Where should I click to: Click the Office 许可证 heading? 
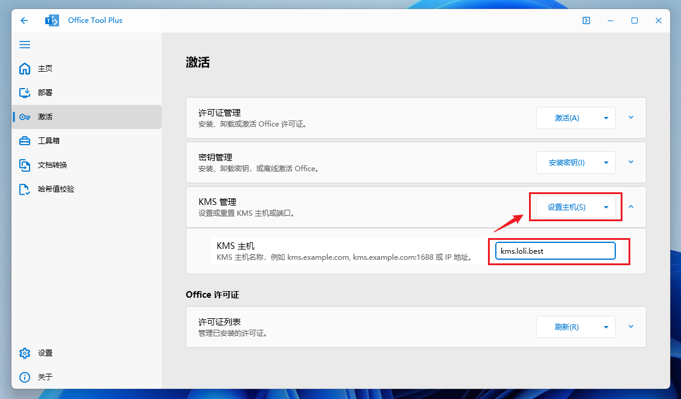coord(212,295)
